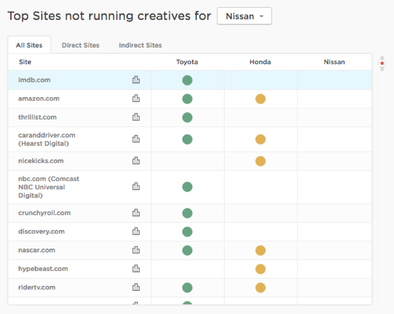
Task: Switch to the Direct Sites tab
Action: click(80, 45)
